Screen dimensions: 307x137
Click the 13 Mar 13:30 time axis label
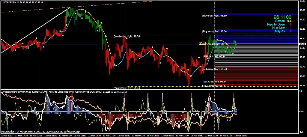coord(182,136)
